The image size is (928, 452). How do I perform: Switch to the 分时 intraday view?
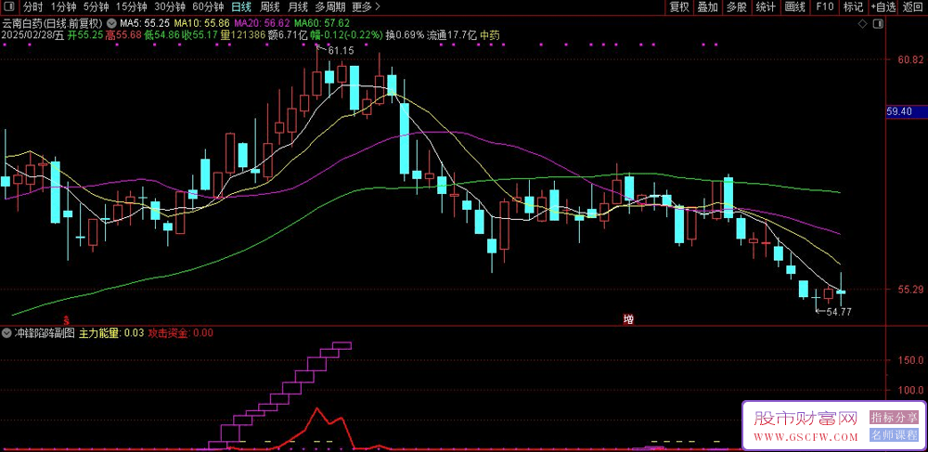click(x=33, y=7)
